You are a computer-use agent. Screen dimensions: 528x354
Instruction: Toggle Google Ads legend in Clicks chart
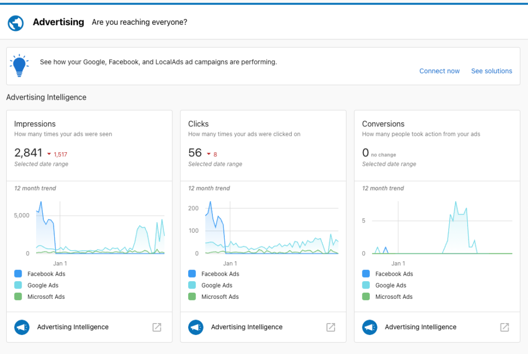click(x=217, y=285)
